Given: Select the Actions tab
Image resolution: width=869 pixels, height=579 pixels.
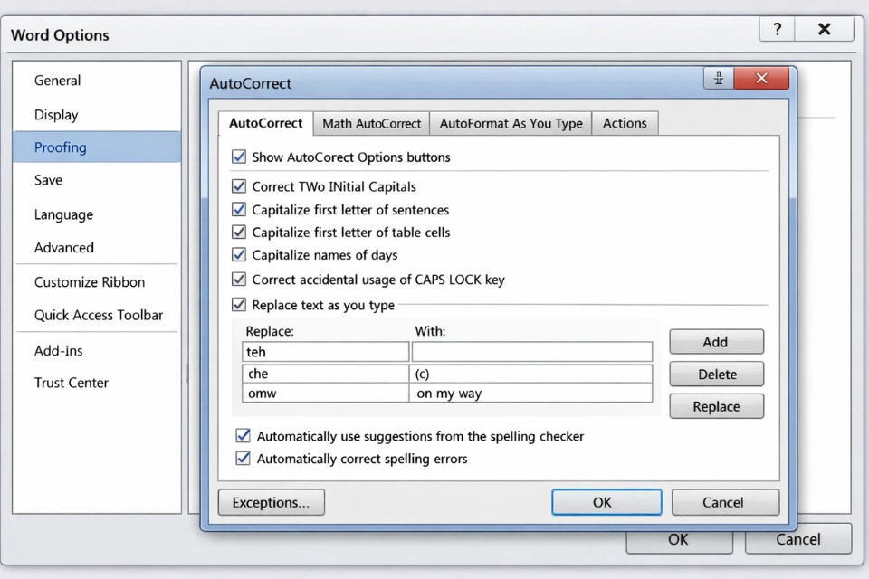Looking at the screenshot, I should pos(625,123).
